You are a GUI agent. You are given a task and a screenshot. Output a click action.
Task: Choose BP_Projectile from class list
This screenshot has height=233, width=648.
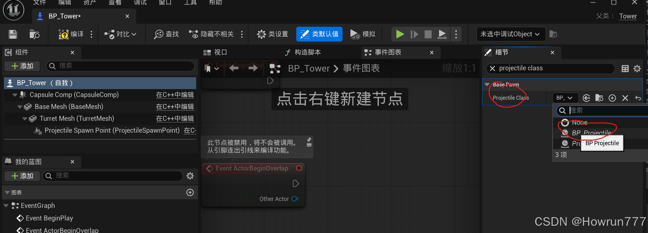click(591, 133)
